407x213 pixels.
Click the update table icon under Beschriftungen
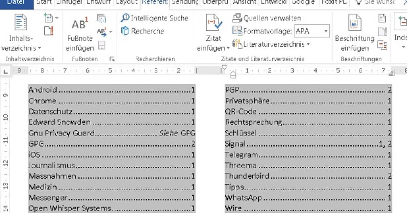tap(382, 31)
